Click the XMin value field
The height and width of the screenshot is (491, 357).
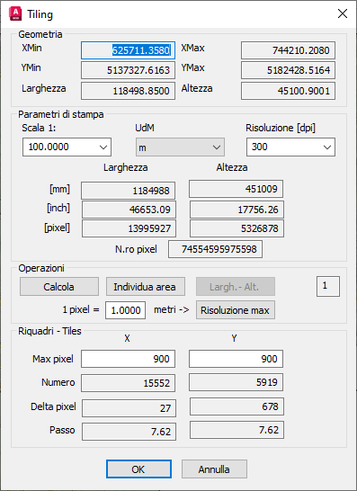coord(128,50)
